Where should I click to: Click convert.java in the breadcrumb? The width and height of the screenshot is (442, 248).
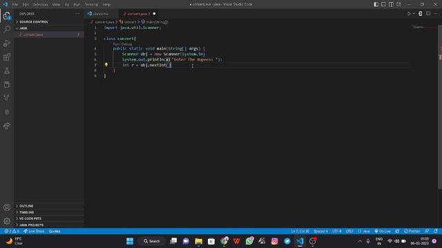pos(104,21)
